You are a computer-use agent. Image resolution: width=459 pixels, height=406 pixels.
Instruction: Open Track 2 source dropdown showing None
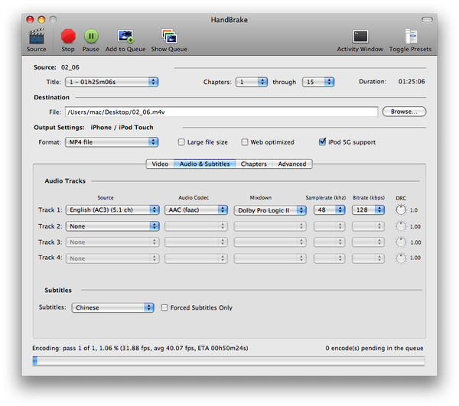(x=112, y=226)
